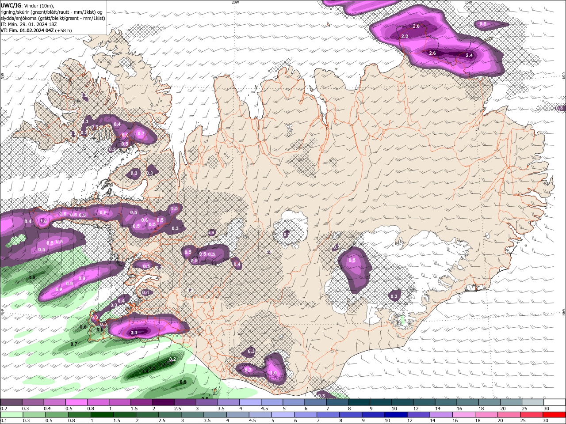The height and width of the screenshot is (424, 566).
Task: Click the 1.0 snowfall value near the south coast
Action: tap(274, 373)
